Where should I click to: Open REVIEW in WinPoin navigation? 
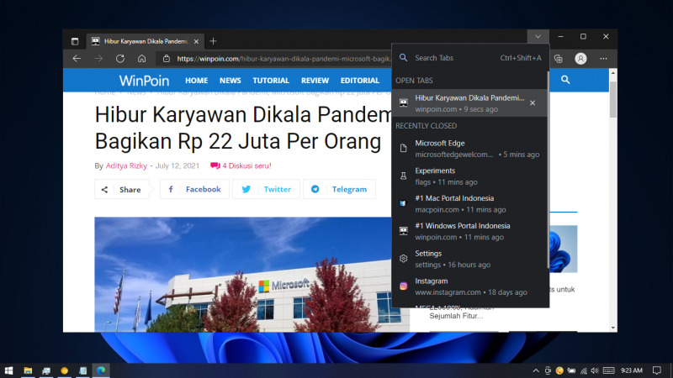[x=315, y=80]
